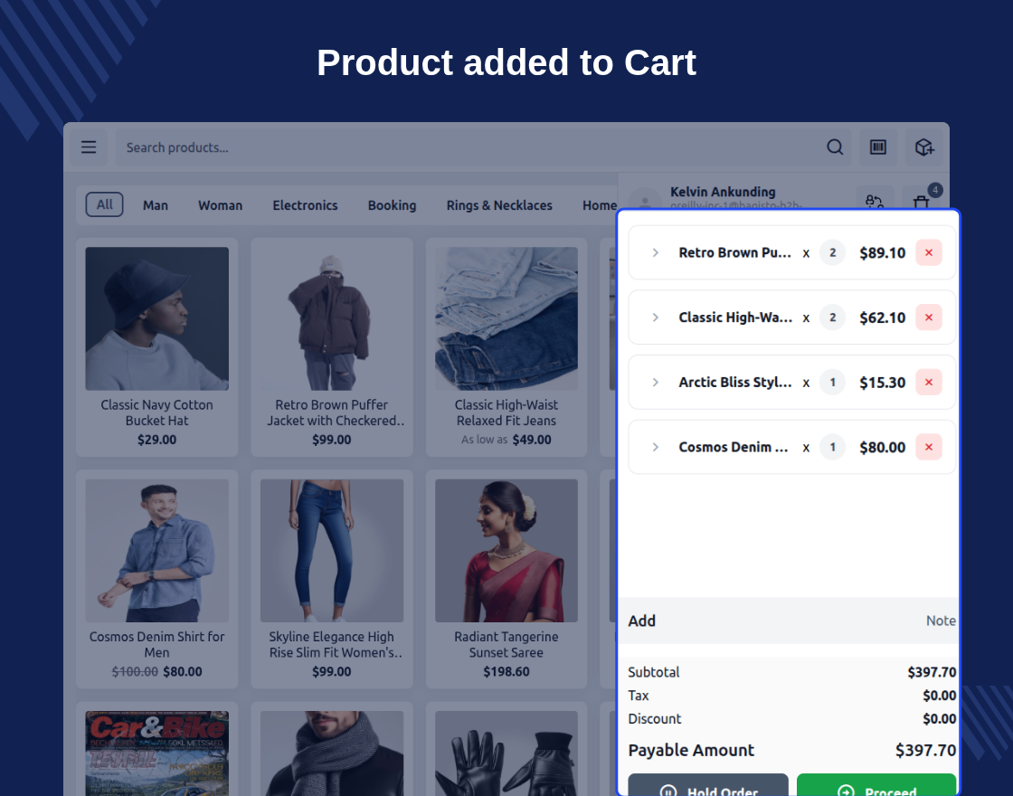Open Retro Brown Puffer Jacket image
Viewport: 1013px width, 796px height.
point(331,318)
